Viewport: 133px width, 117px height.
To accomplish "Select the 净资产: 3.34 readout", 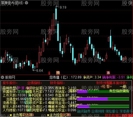I will tap(92, 77).
